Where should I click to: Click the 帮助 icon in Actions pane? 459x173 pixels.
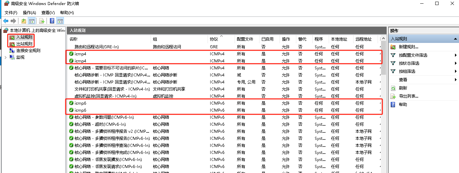pos(393,105)
